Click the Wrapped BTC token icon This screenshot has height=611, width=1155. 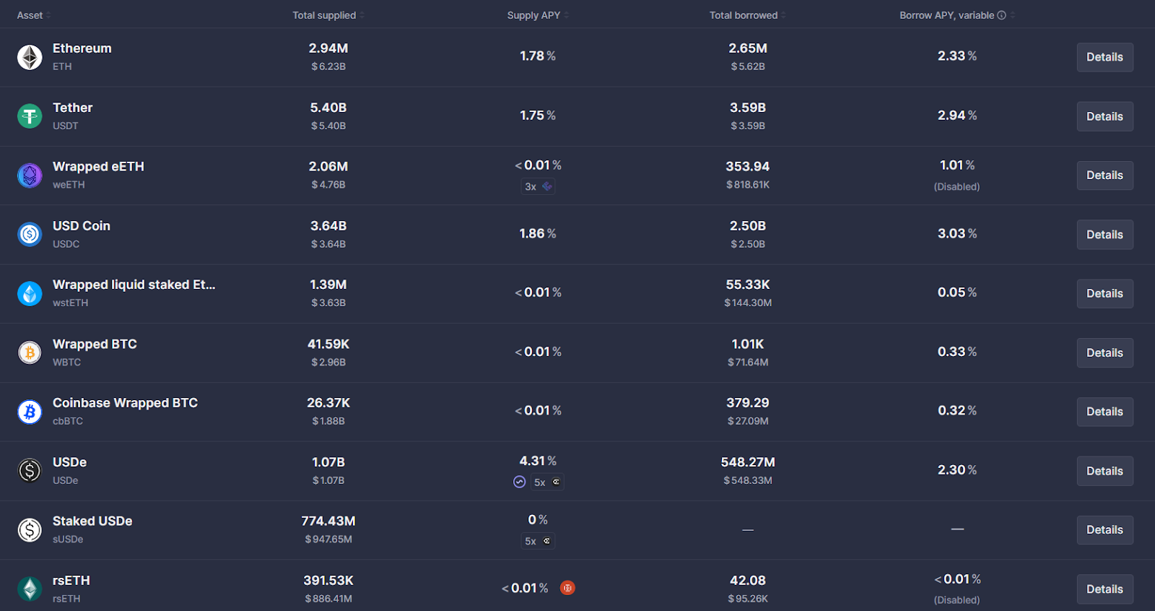(30, 352)
